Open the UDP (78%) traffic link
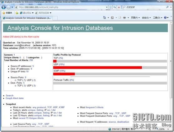This screenshot has width=174, height=132. tap(62, 64)
